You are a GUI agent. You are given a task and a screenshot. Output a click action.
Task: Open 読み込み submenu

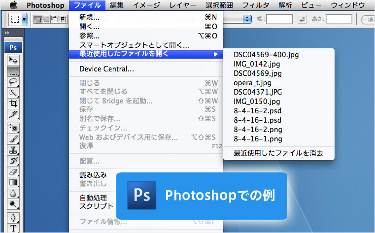tap(93, 175)
